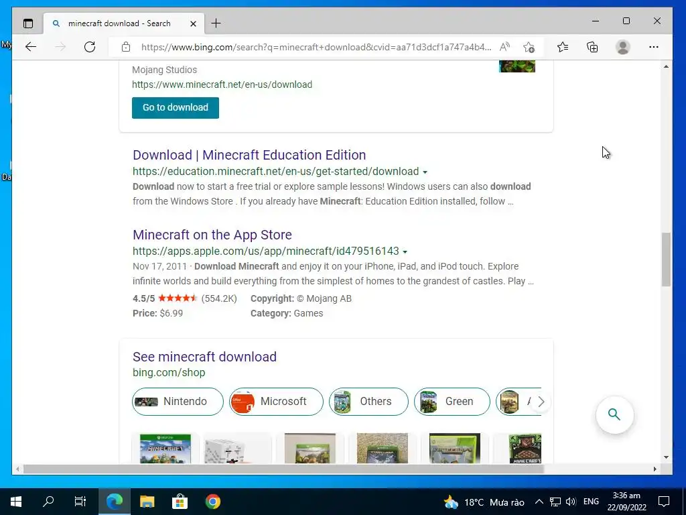Open File Explorer from taskbar

pyautogui.click(x=147, y=502)
